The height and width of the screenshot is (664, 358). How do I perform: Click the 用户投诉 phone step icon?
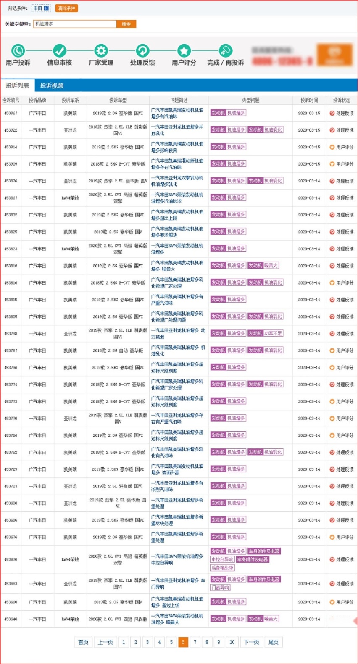(x=18, y=51)
